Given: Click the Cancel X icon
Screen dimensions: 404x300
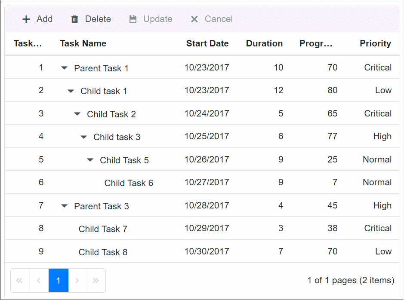Looking at the screenshot, I should pyautogui.click(x=194, y=19).
